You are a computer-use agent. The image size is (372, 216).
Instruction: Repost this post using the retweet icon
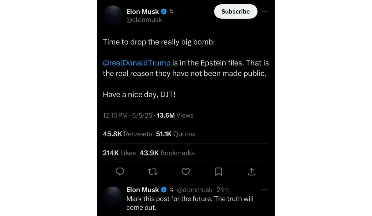(x=153, y=172)
